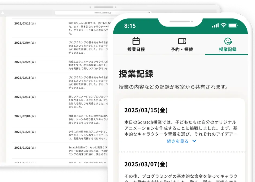Click the 複雑なアニメーションの制作 record text
255x182 pixels.
click(x=88, y=119)
